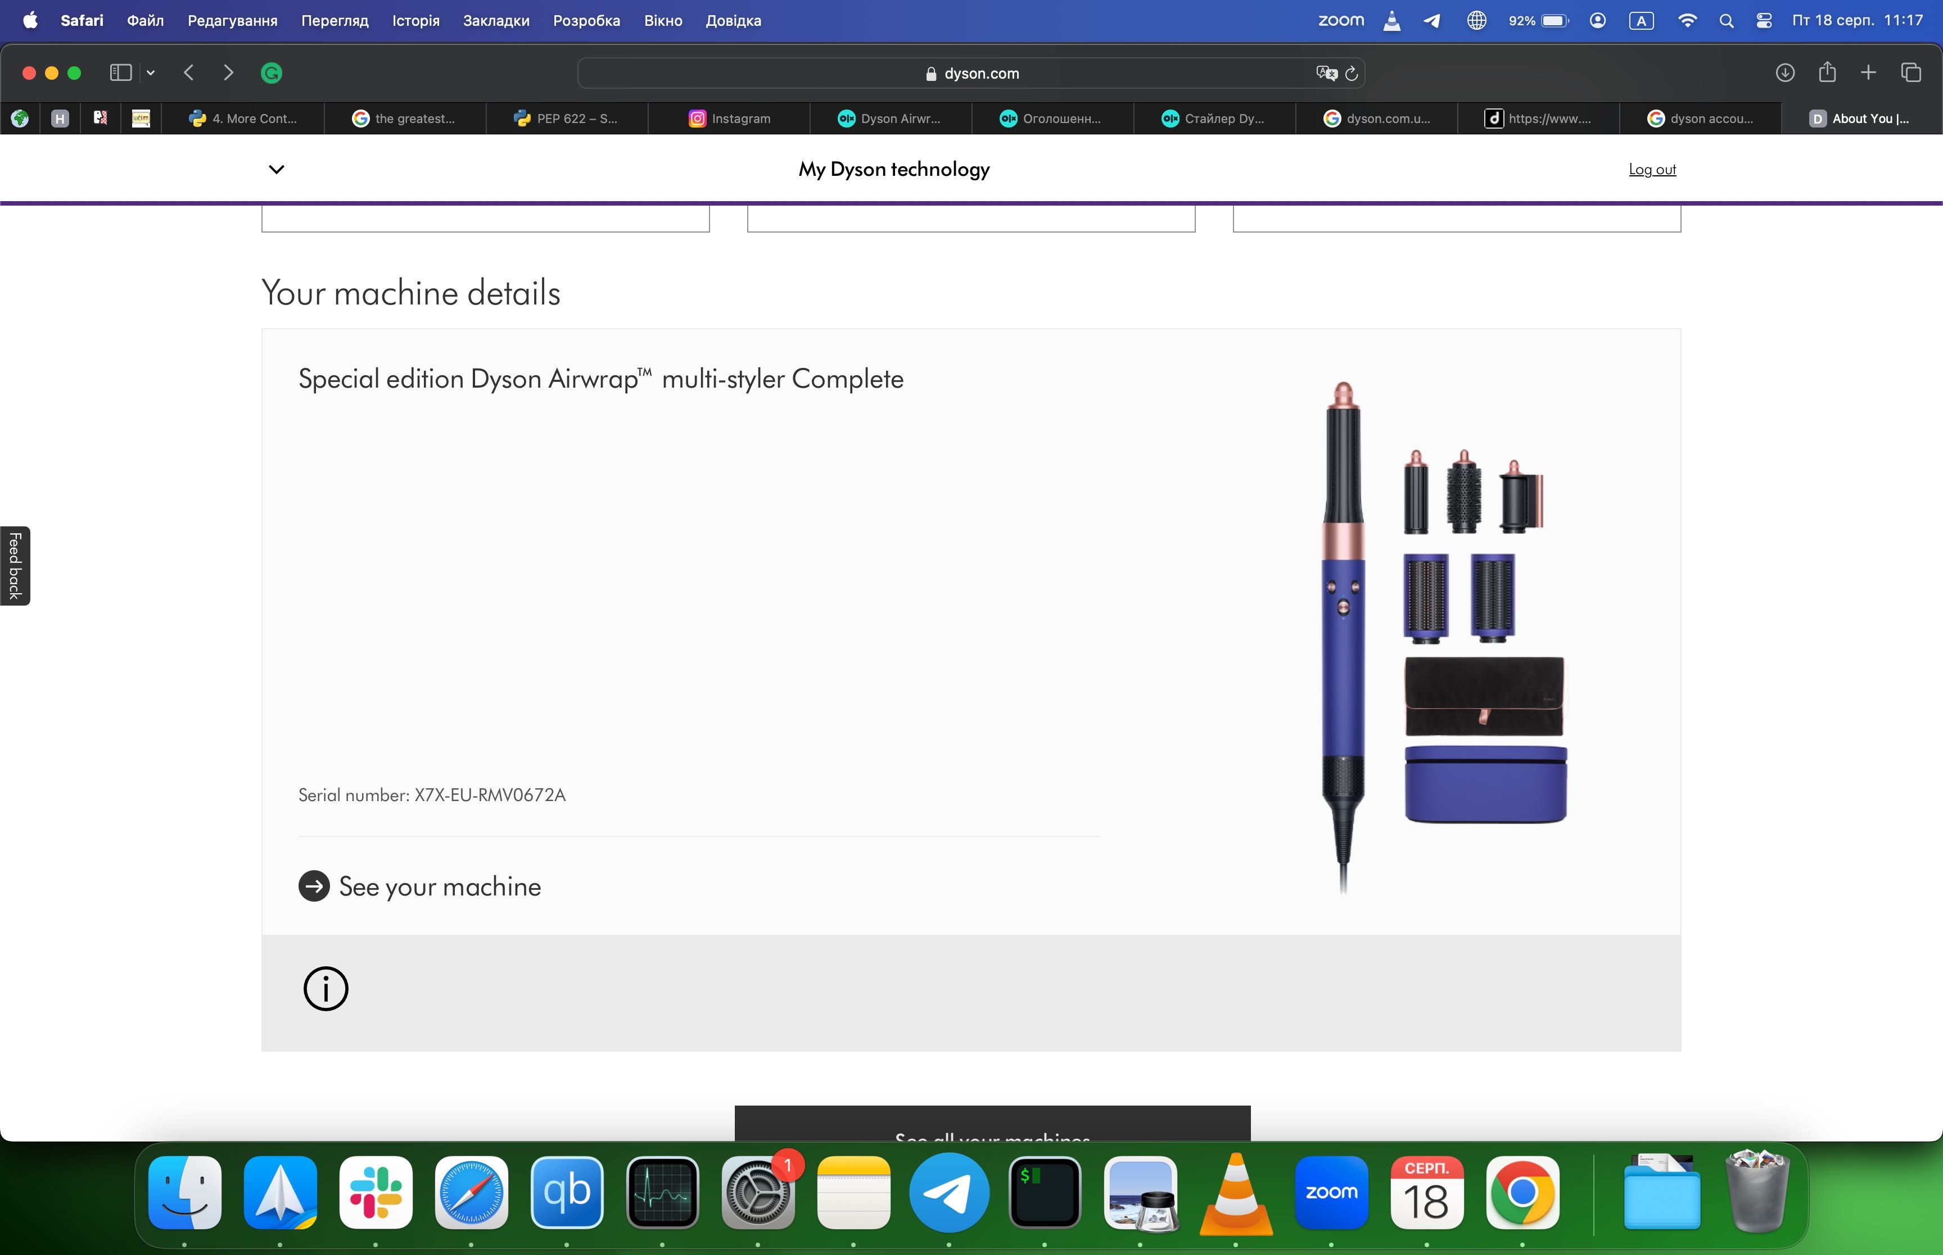The width and height of the screenshot is (1943, 1255).
Task: Open the 'Редагування' menu
Action: [232, 20]
